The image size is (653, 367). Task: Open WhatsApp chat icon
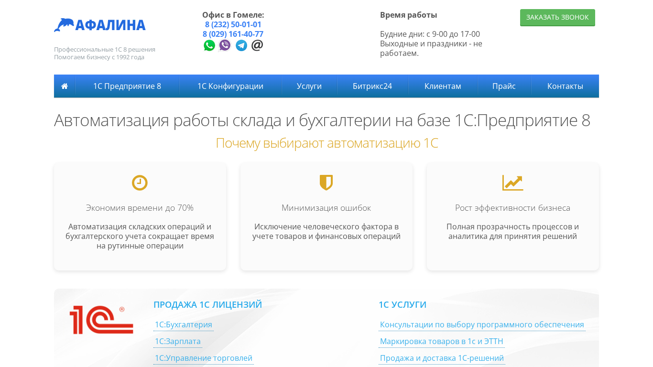pyautogui.click(x=209, y=45)
